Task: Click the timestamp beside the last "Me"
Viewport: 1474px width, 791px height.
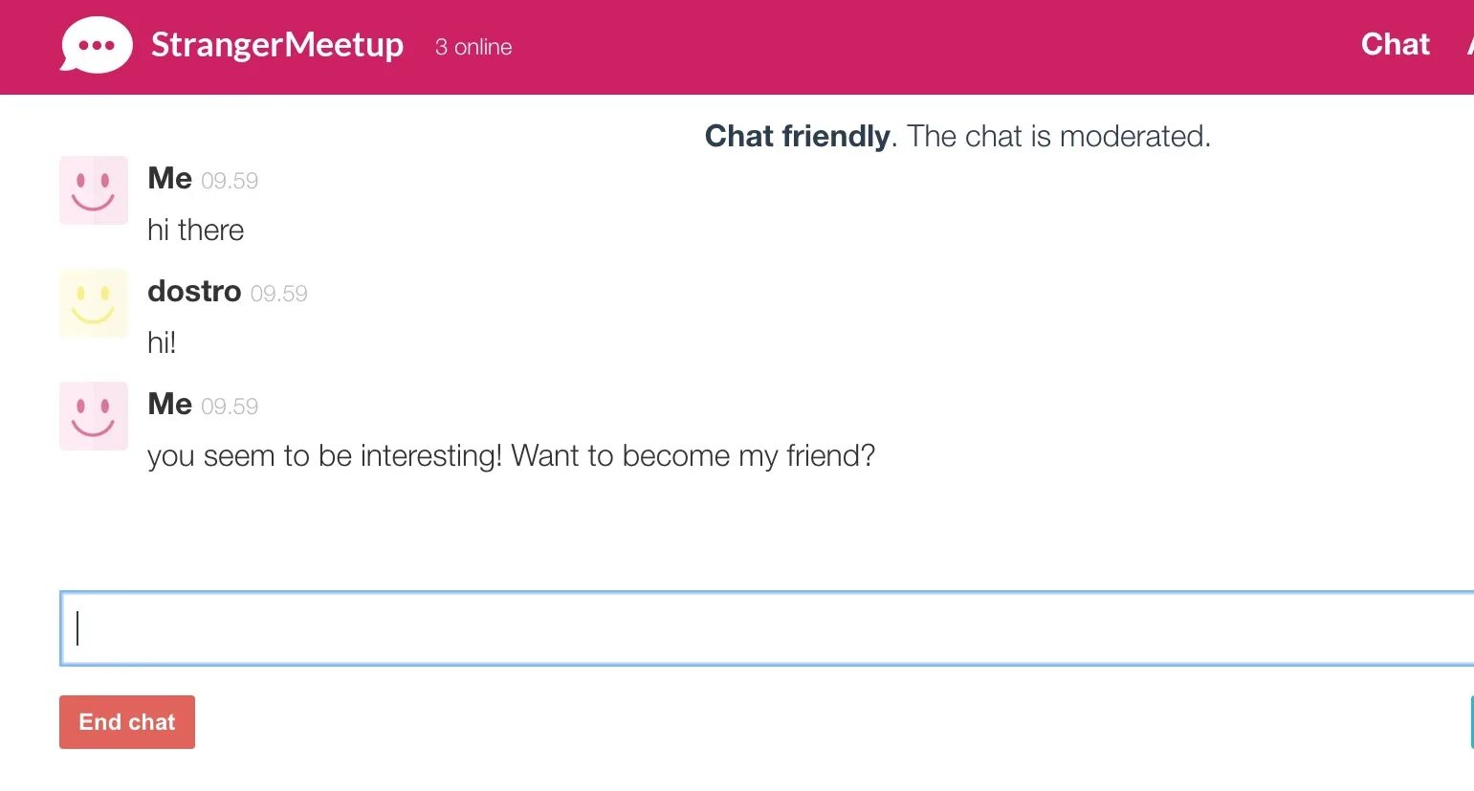Action: 230,406
